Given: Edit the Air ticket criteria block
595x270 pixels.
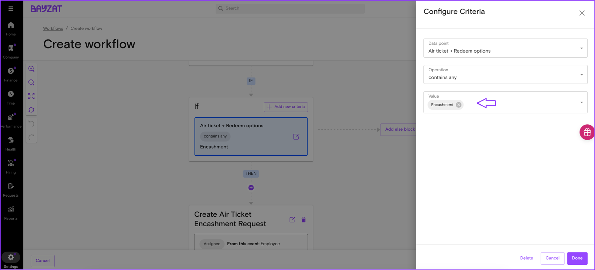Looking at the screenshot, I should (296, 137).
